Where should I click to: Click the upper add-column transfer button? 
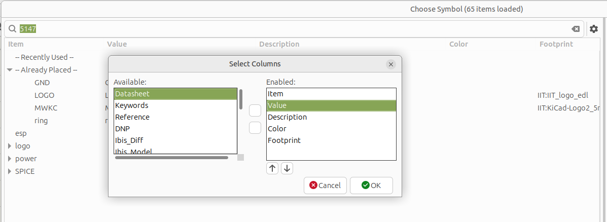point(255,110)
